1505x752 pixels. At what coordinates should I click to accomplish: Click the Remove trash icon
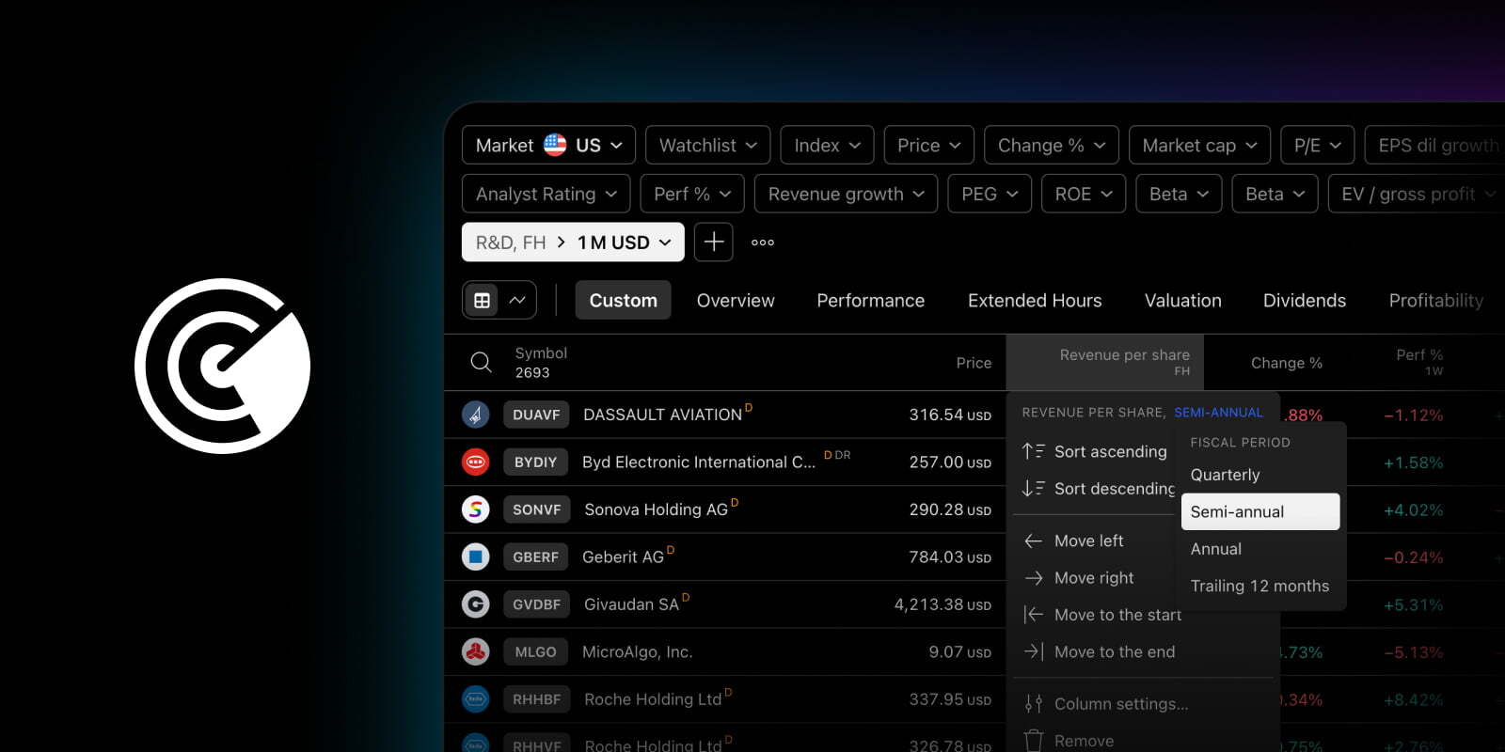1034,741
